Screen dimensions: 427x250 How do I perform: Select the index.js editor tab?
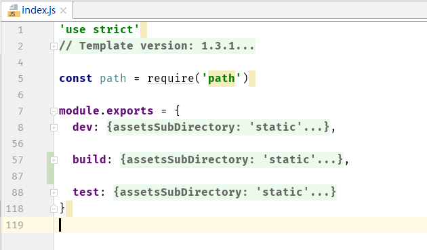point(37,11)
